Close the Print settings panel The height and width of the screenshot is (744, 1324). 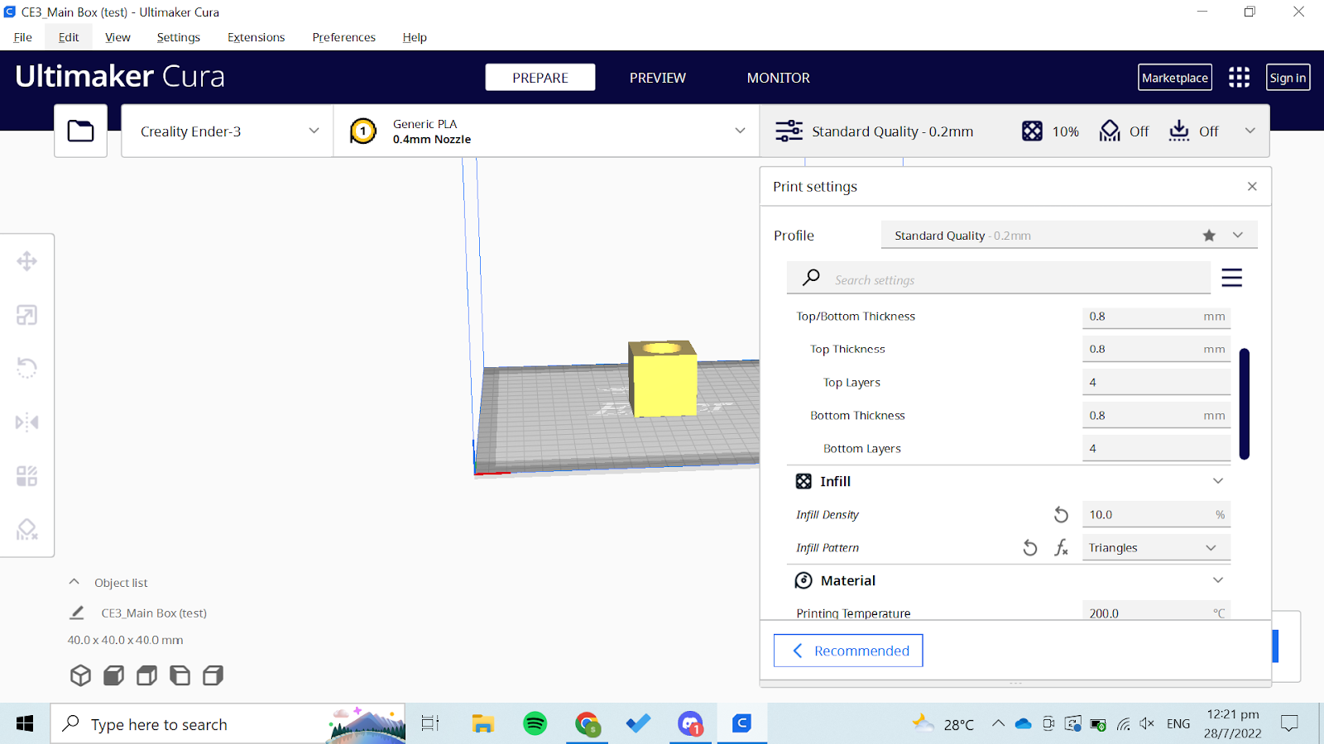[1252, 186]
